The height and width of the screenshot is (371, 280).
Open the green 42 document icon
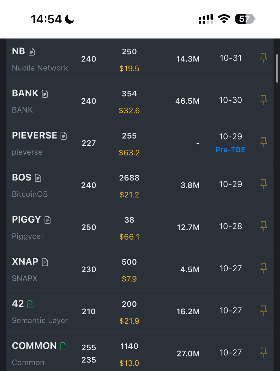click(x=30, y=304)
